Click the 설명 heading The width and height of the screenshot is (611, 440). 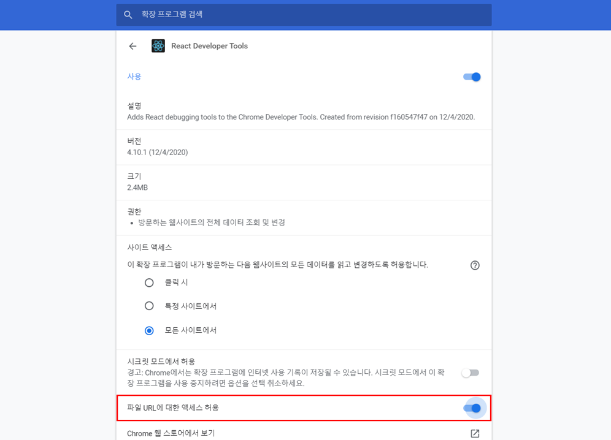point(134,106)
